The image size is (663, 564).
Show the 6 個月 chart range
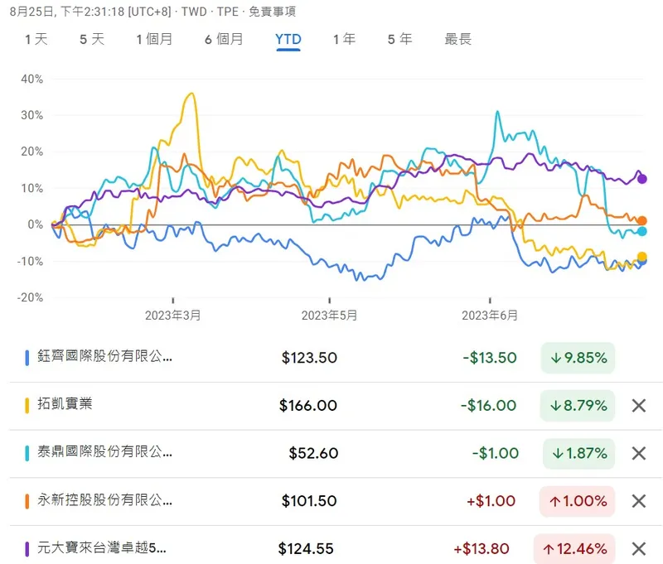point(224,39)
